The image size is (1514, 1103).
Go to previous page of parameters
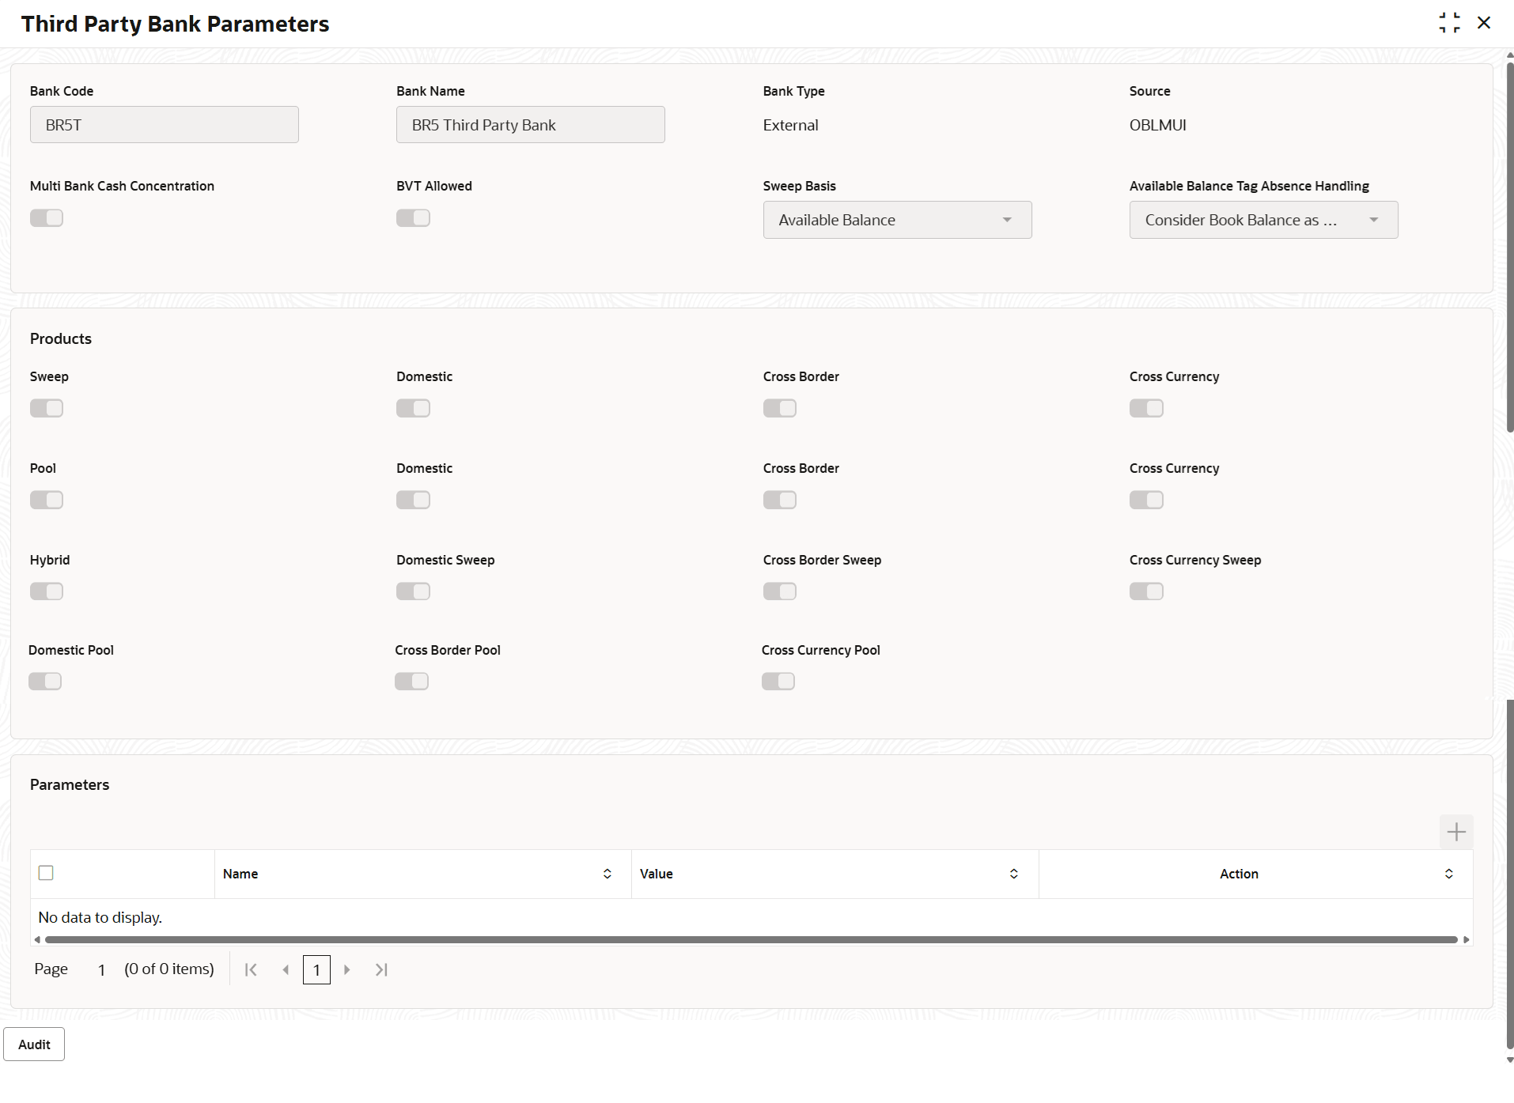click(286, 969)
